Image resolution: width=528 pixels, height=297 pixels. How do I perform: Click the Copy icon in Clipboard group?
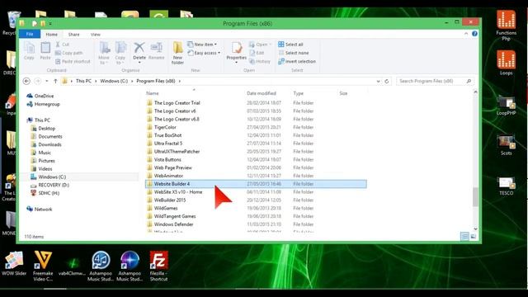pyautogui.click(x=30, y=51)
